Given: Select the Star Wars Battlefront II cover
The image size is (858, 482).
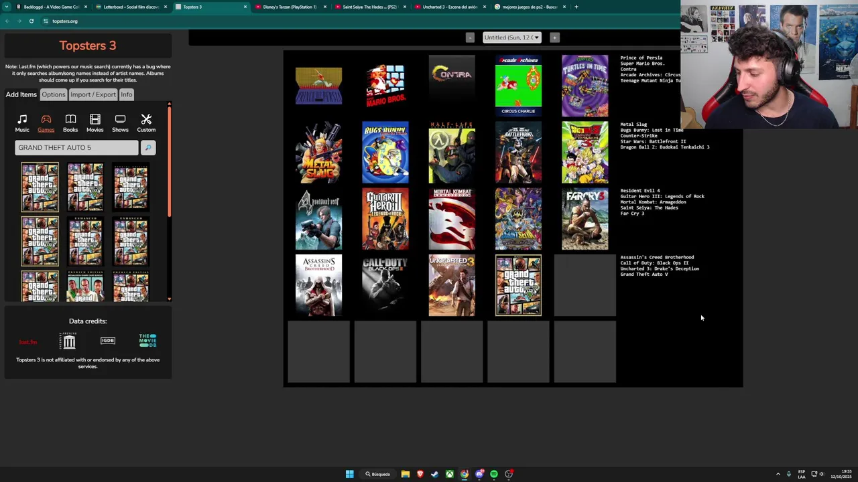Looking at the screenshot, I should click(x=518, y=153).
